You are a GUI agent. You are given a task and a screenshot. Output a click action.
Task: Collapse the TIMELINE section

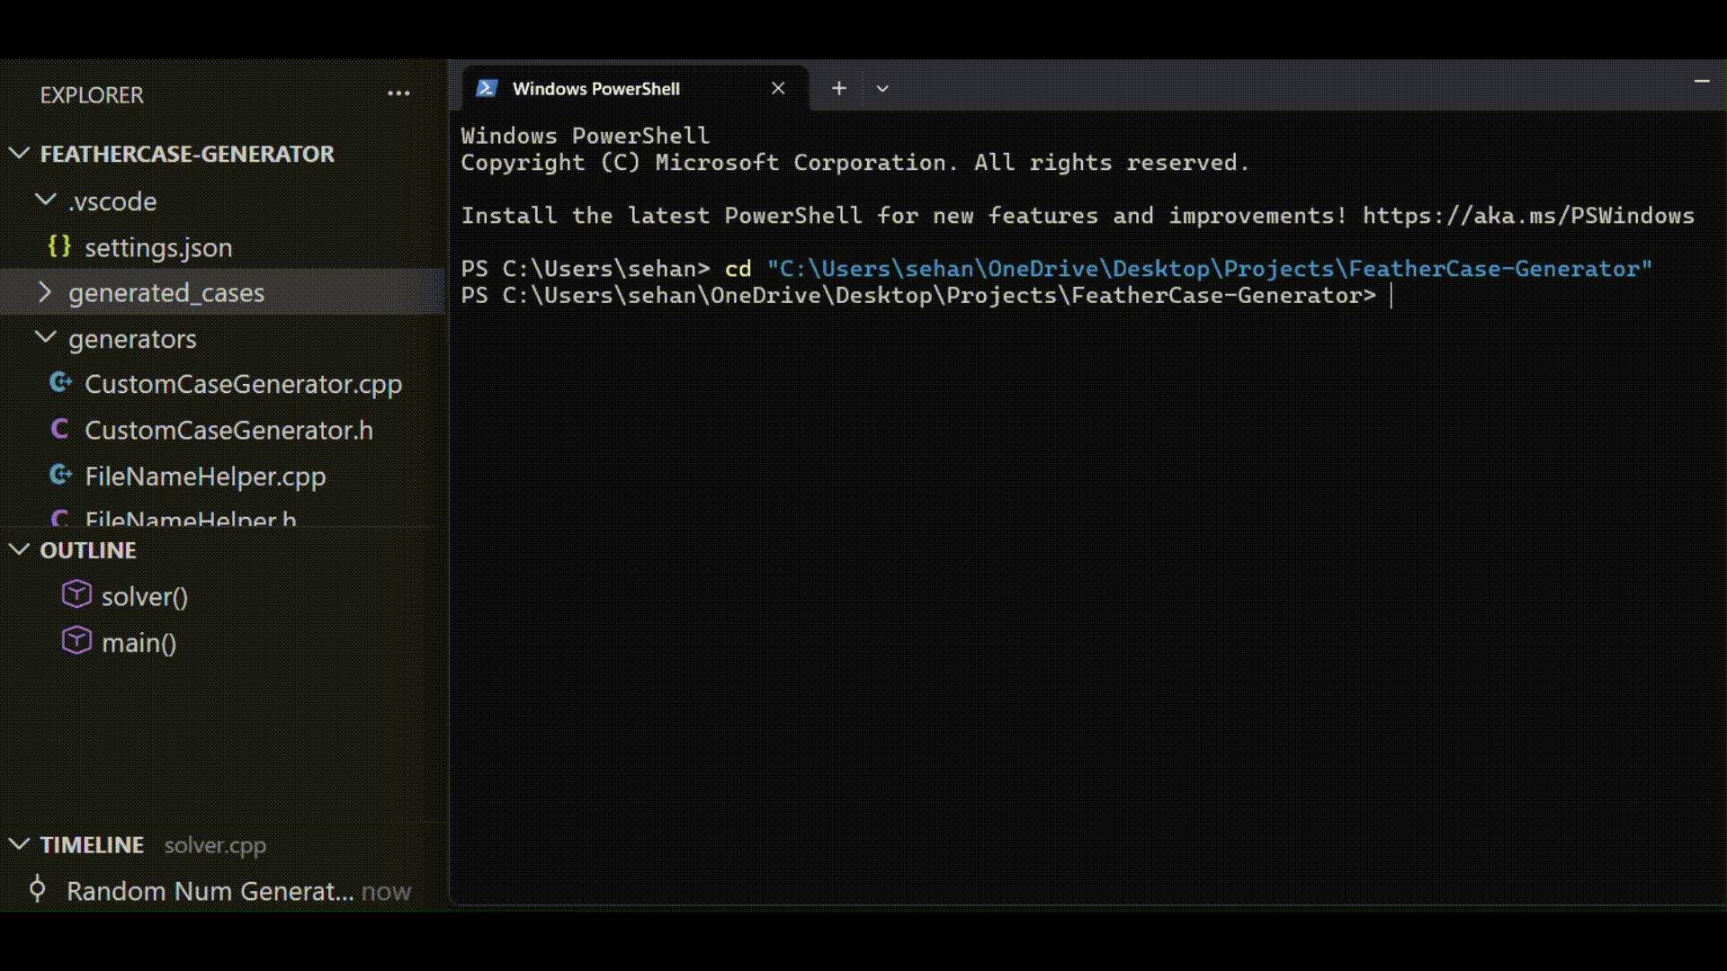[x=19, y=844]
